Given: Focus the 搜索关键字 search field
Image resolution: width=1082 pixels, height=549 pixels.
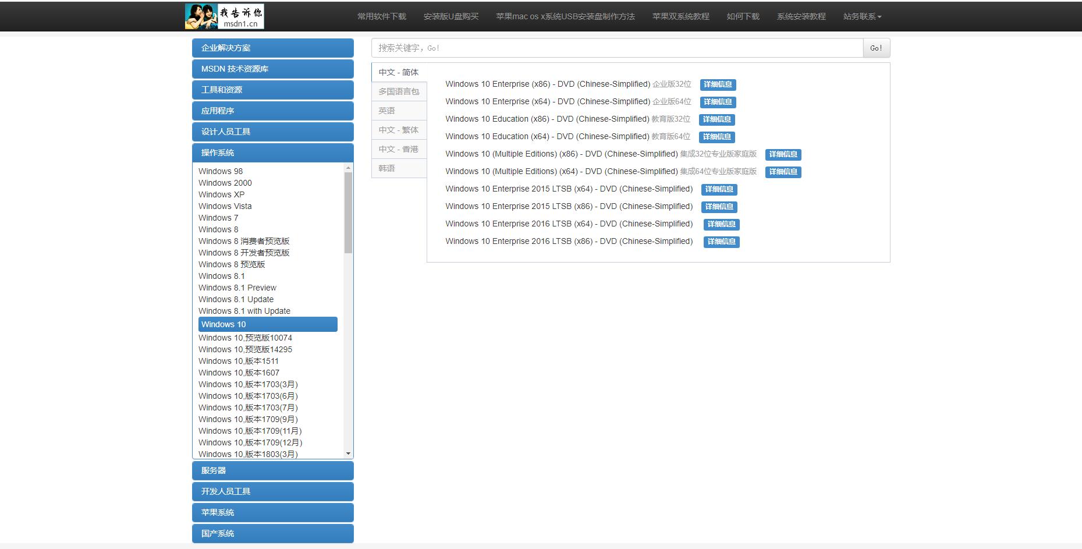Looking at the screenshot, I should click(x=617, y=48).
